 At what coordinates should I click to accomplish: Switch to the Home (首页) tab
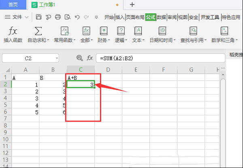click(x=13, y=4)
